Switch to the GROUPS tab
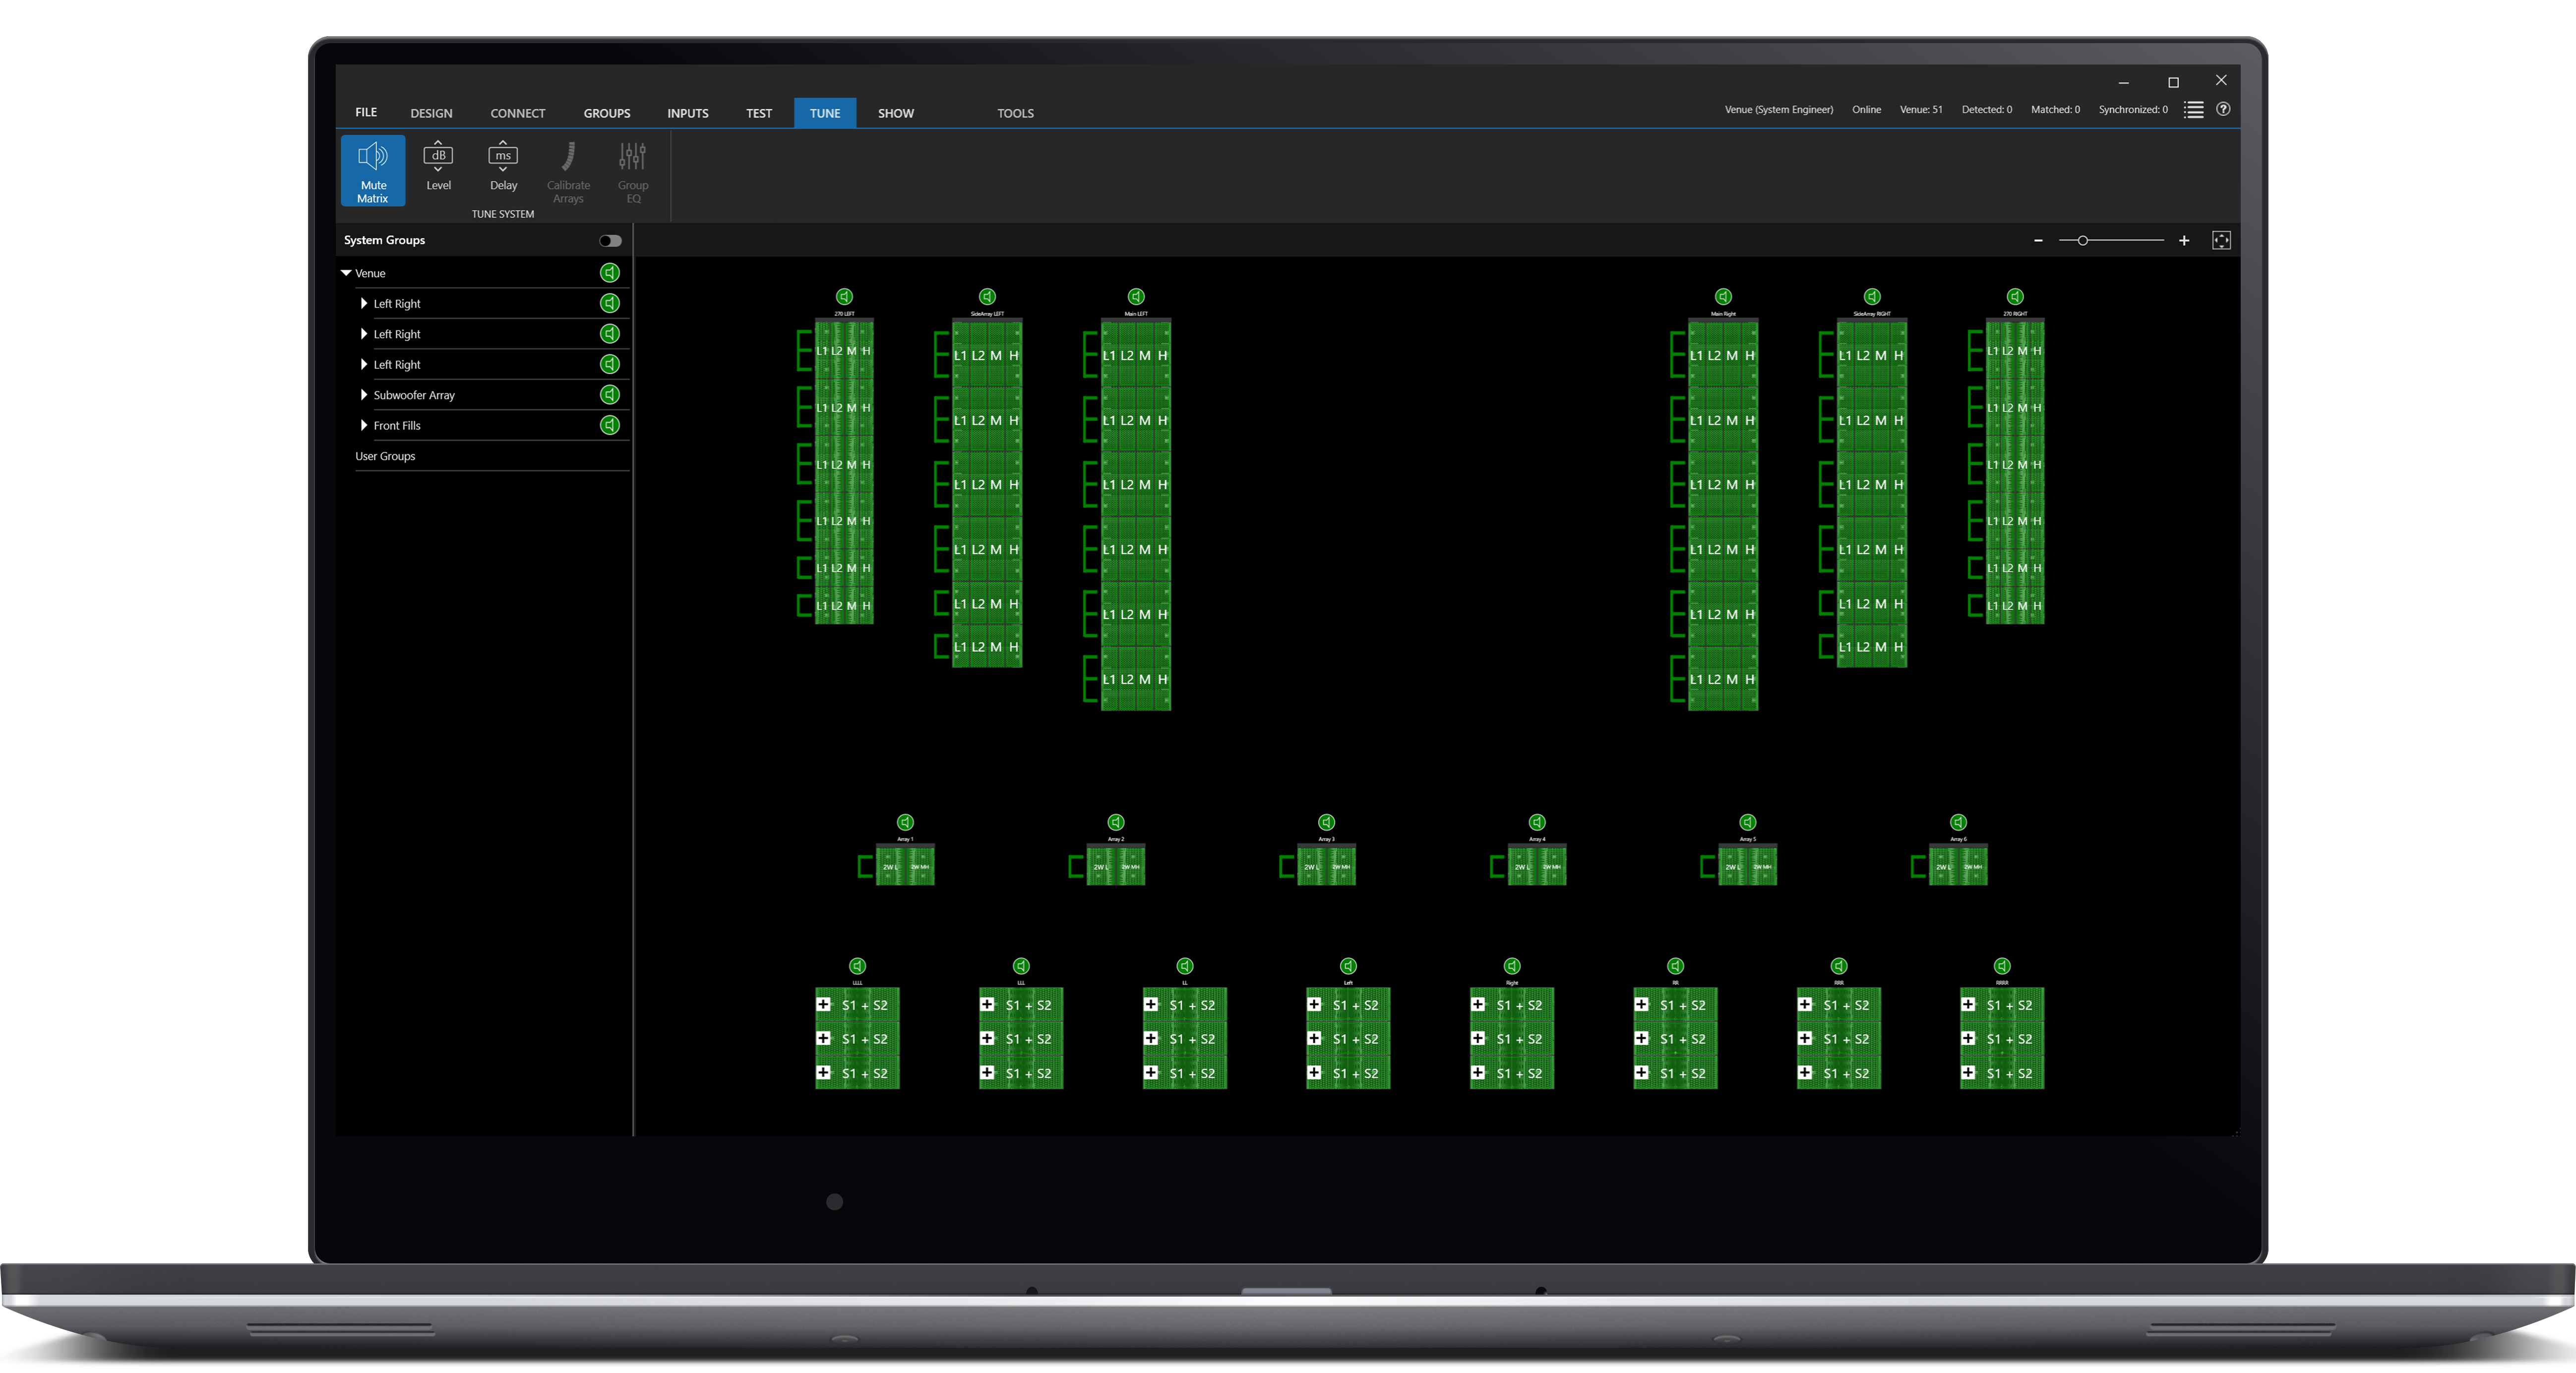Viewport: 2576px width, 1373px height. pos(607,113)
